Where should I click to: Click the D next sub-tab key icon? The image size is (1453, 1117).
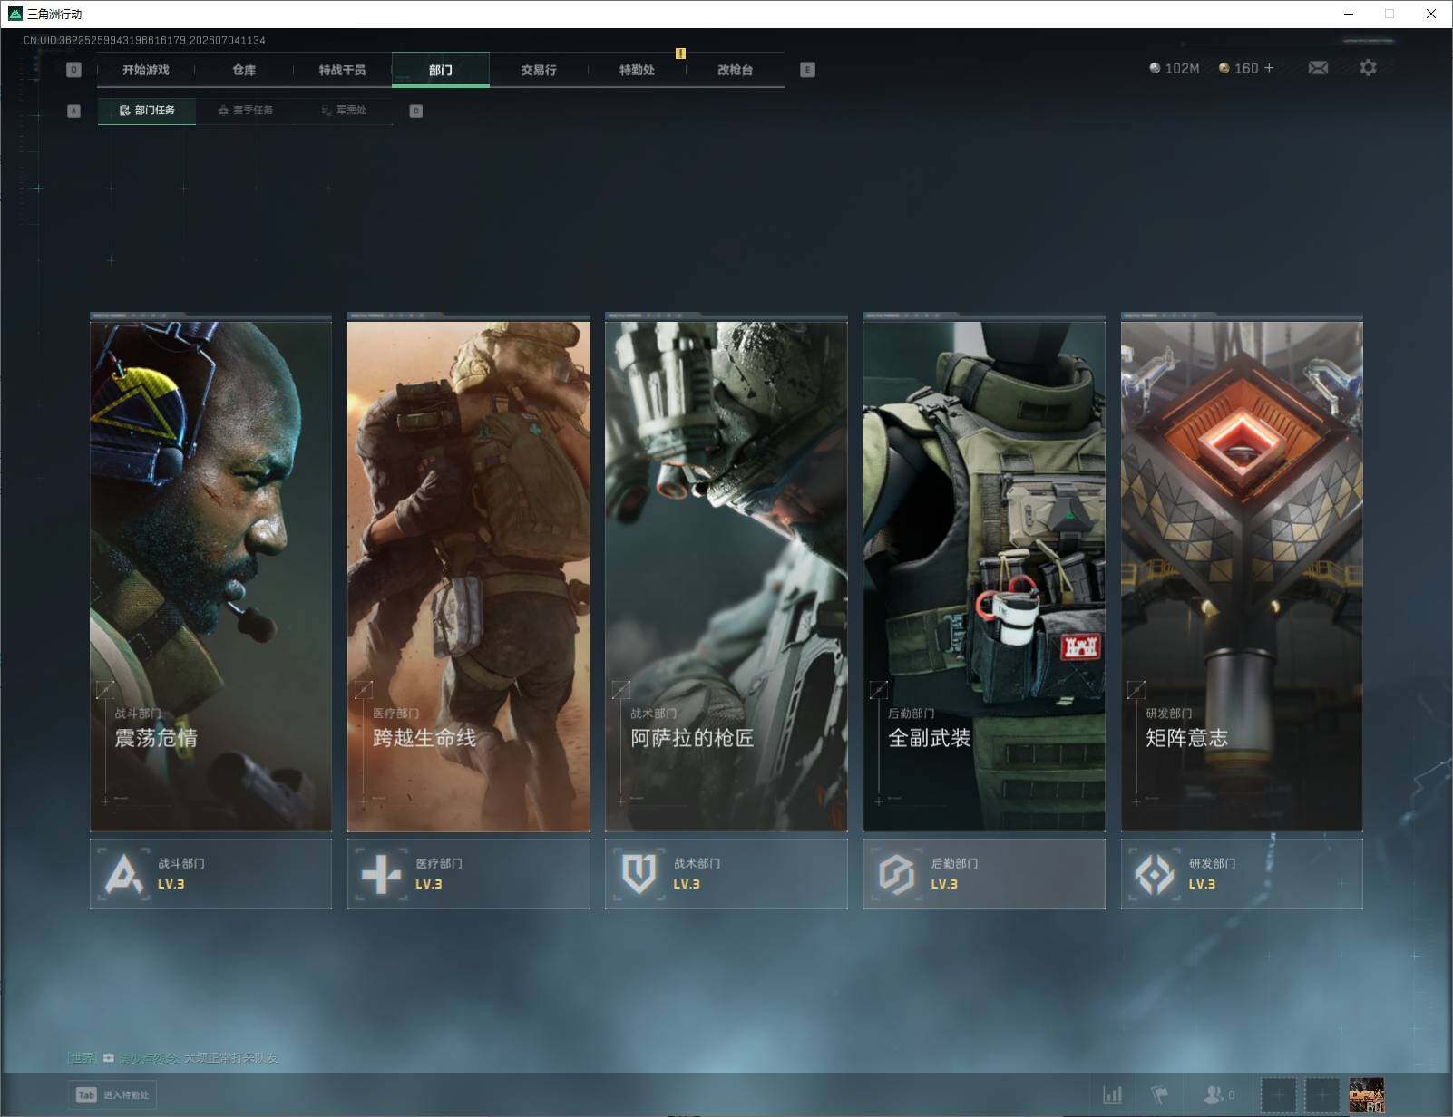[x=415, y=111]
